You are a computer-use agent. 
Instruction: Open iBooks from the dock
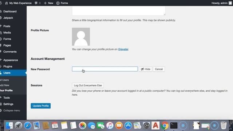[119, 126]
